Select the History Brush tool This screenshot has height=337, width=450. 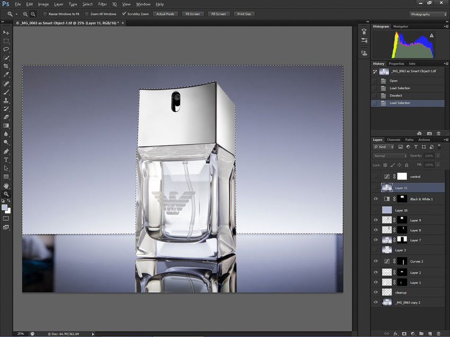click(6, 109)
